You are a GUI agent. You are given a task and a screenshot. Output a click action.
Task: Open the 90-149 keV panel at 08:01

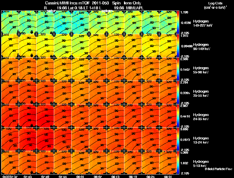pos(80,46)
